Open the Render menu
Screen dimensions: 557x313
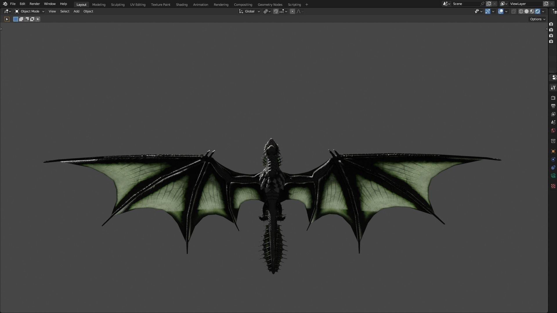[x=35, y=4]
